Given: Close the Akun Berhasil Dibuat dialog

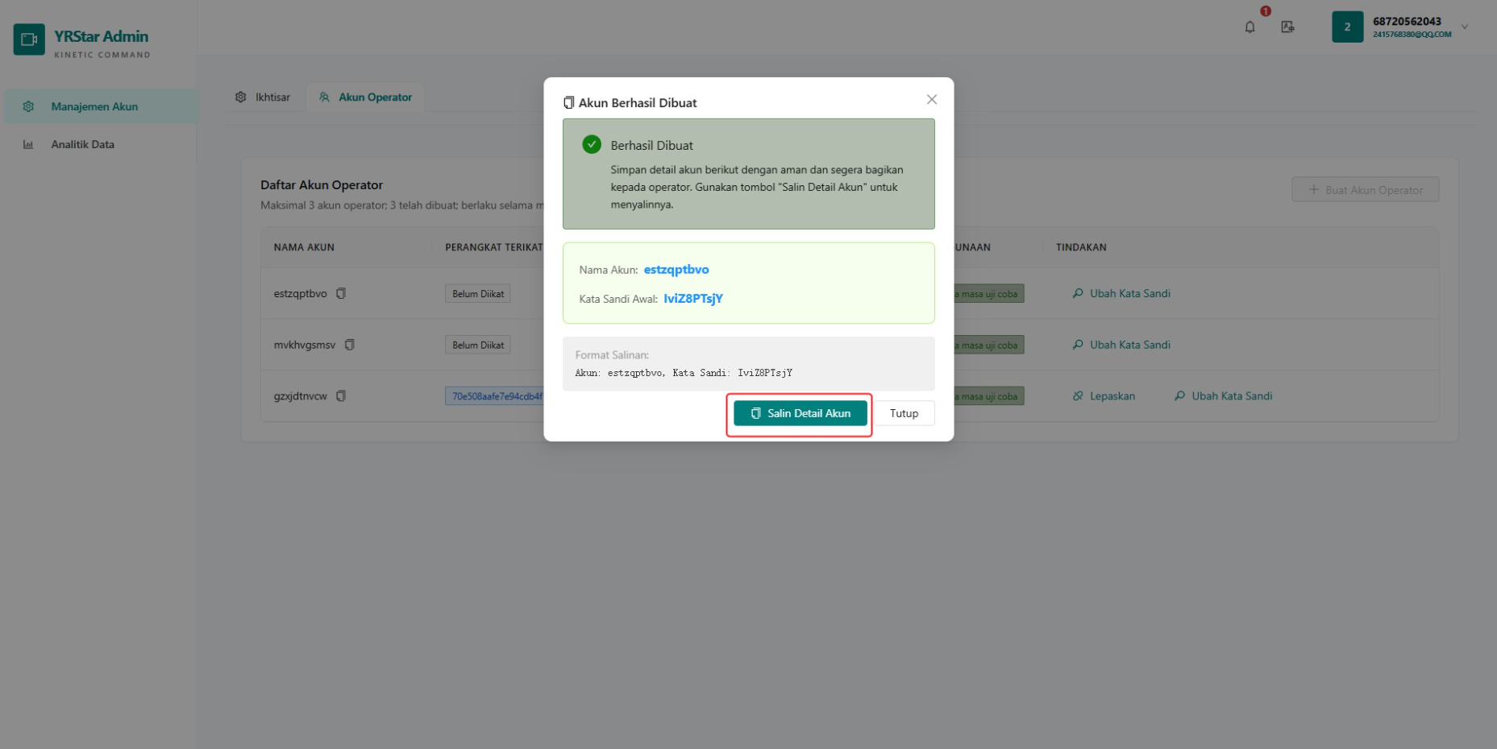Looking at the screenshot, I should (x=931, y=99).
